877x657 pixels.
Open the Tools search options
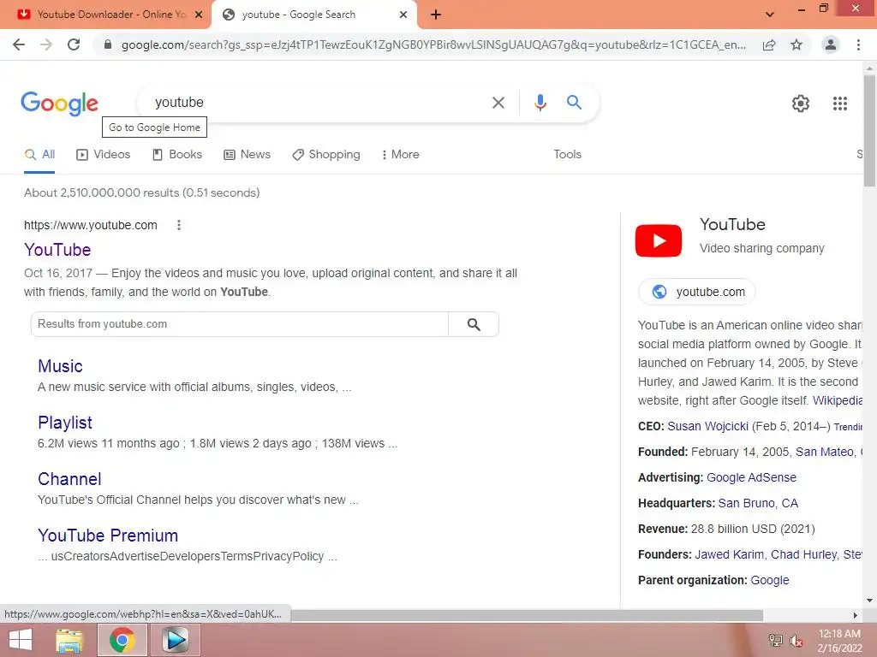click(567, 154)
